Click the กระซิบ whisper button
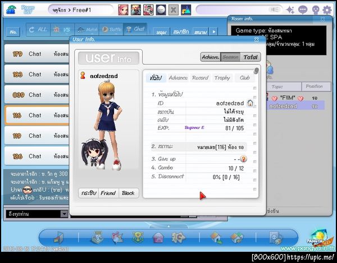Image resolution: width=337 pixels, height=263 pixels. (88, 193)
